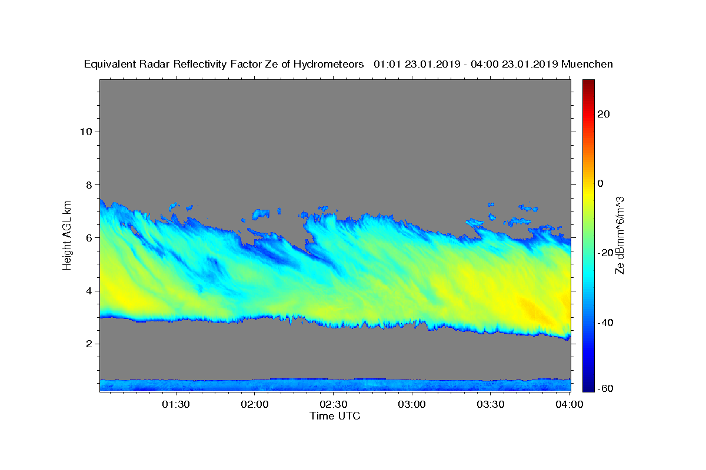Click the 02:00 time tick label
Viewport: 706px width, 470px height.
[x=255, y=405]
